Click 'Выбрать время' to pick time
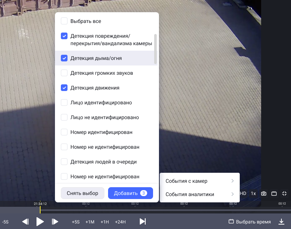The image size is (291, 229). coord(250,222)
